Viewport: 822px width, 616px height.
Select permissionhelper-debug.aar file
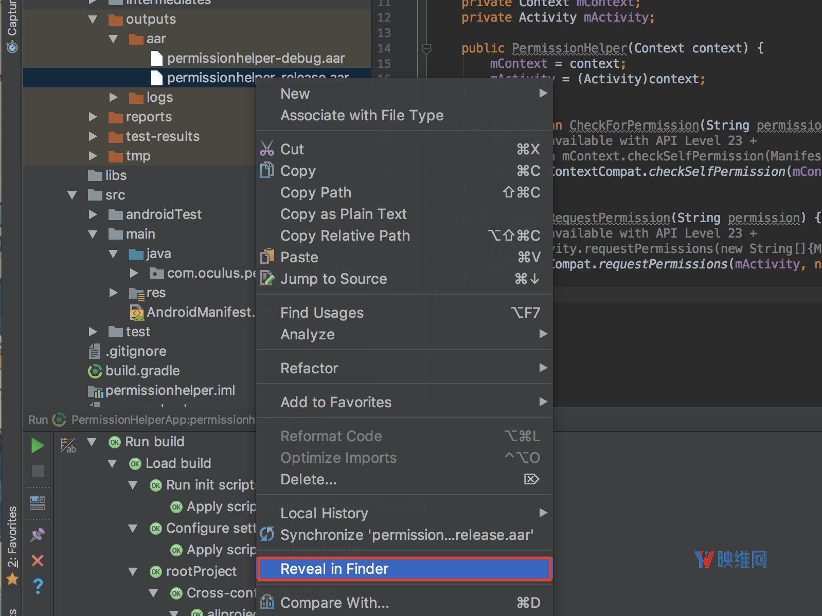tap(256, 59)
